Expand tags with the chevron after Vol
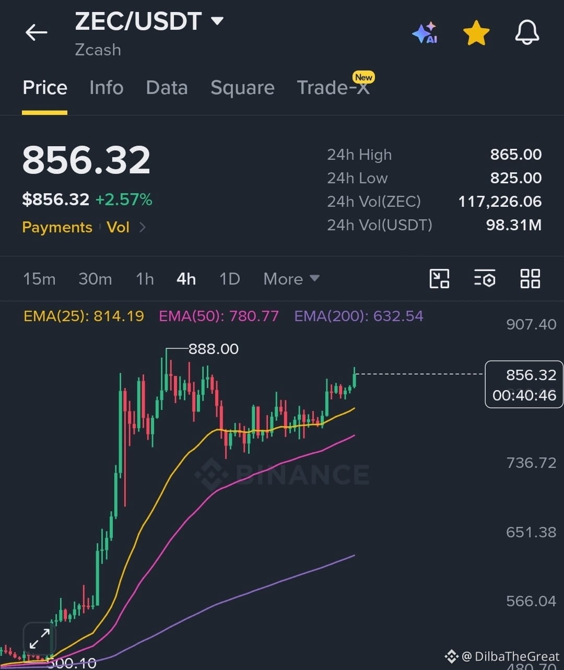Image resolution: width=564 pixels, height=670 pixels. 143,227
